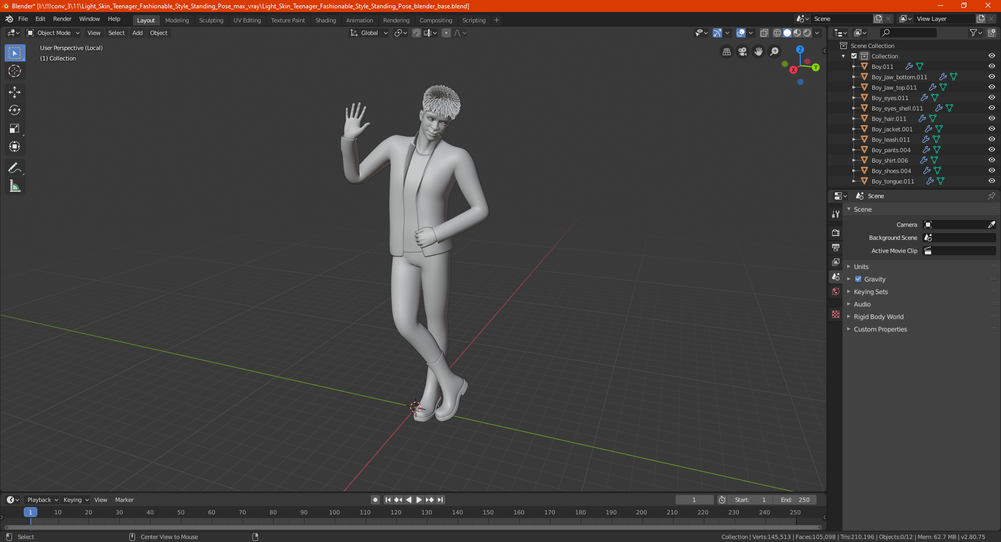
Task: Click the current frame number field
Action: point(694,500)
